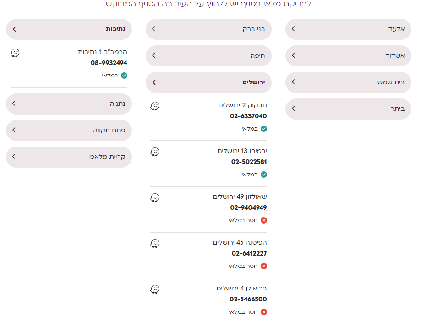This screenshot has height=322, width=421.
Task: Call phone number 02-6337040
Action: [x=249, y=116]
